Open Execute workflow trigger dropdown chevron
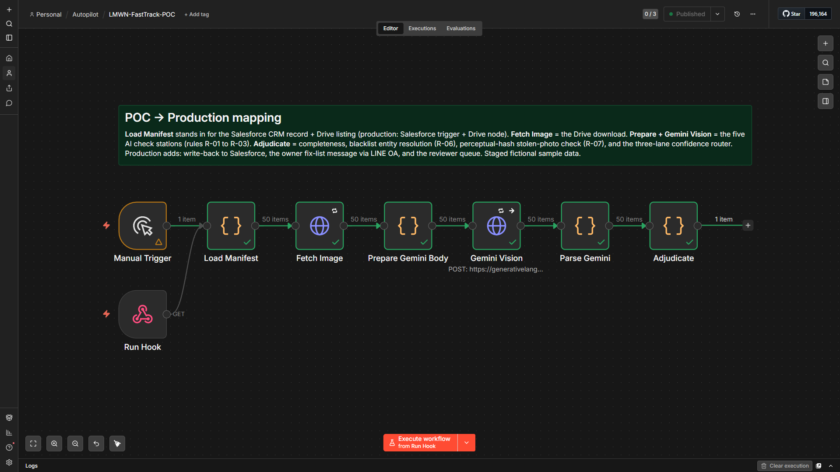The image size is (840, 472). pos(467,443)
